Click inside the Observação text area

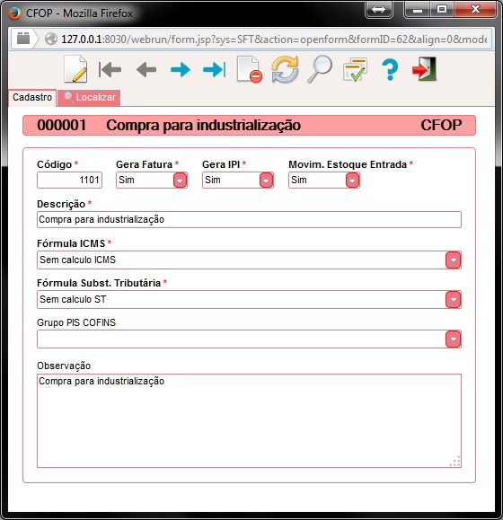249,420
